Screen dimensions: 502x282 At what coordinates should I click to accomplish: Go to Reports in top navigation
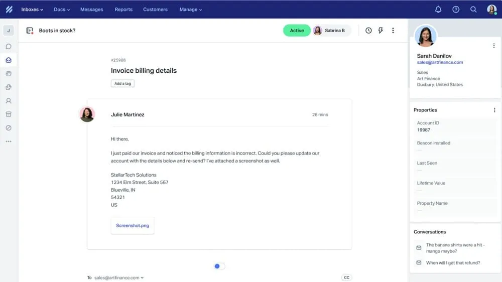[x=123, y=10]
